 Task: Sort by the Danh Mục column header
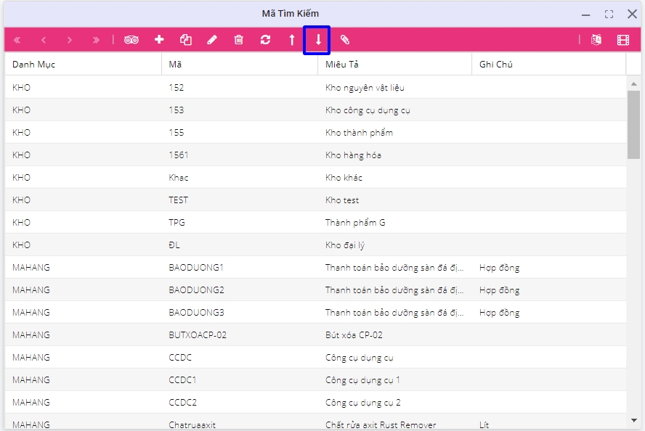(34, 65)
